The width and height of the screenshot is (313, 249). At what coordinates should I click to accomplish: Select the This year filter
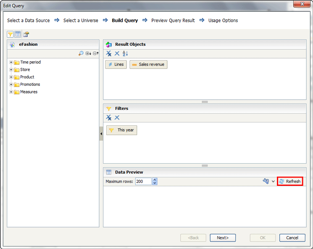point(121,130)
